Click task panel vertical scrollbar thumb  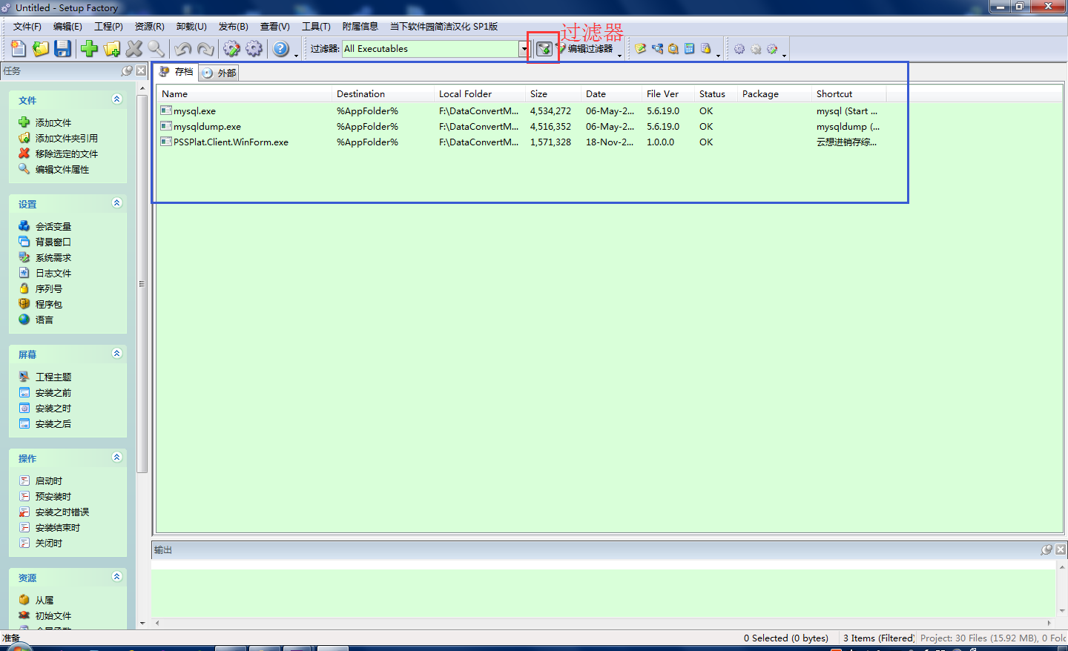click(x=142, y=284)
